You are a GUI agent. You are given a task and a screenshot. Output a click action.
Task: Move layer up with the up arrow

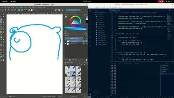click(76, 60)
